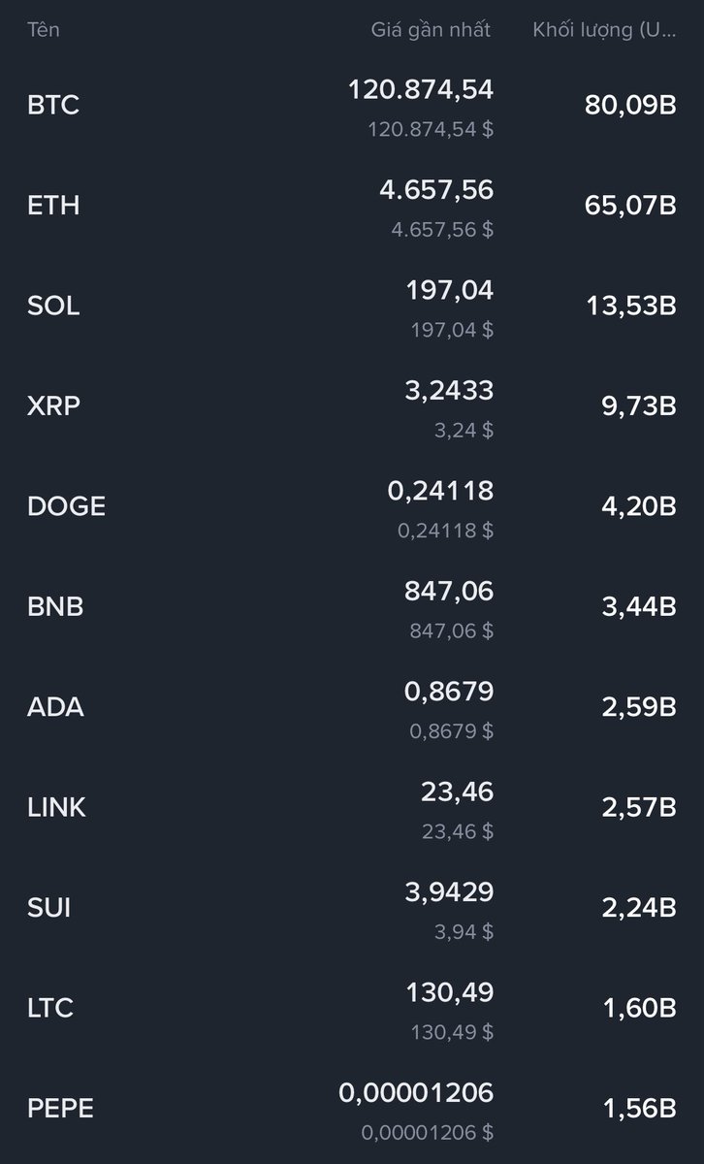Click PEPE price 0,00001206
This screenshot has height=1164, width=704.
tap(416, 1094)
